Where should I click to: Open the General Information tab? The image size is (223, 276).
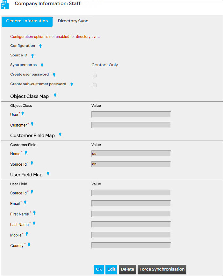click(27, 21)
